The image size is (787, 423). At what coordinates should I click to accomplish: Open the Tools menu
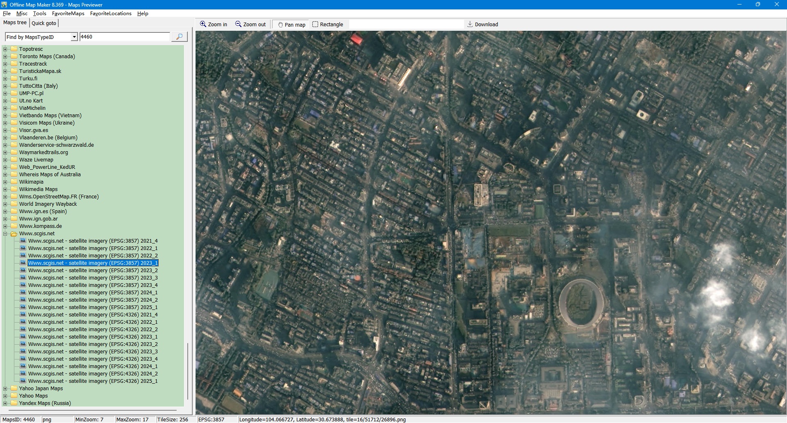tap(39, 14)
